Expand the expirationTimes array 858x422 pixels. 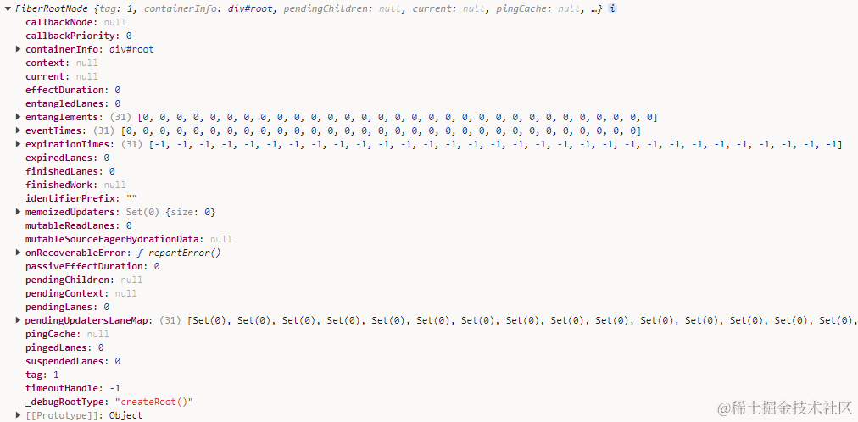19,144
